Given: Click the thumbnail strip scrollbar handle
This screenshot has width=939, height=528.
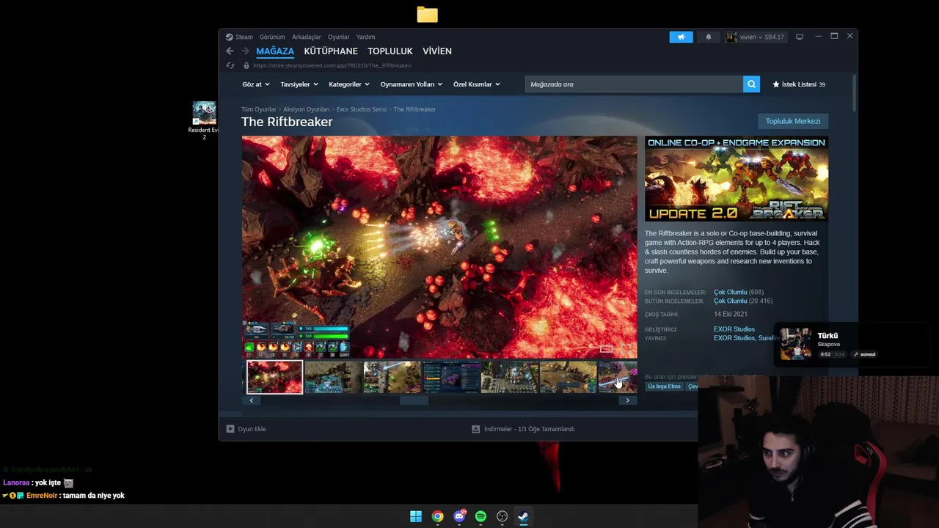Looking at the screenshot, I should [x=414, y=400].
